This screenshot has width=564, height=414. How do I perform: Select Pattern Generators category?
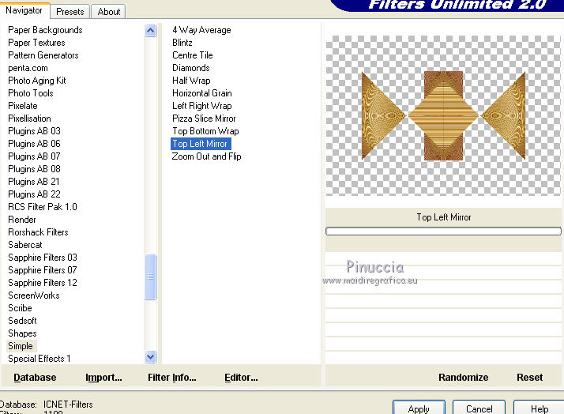coord(43,55)
